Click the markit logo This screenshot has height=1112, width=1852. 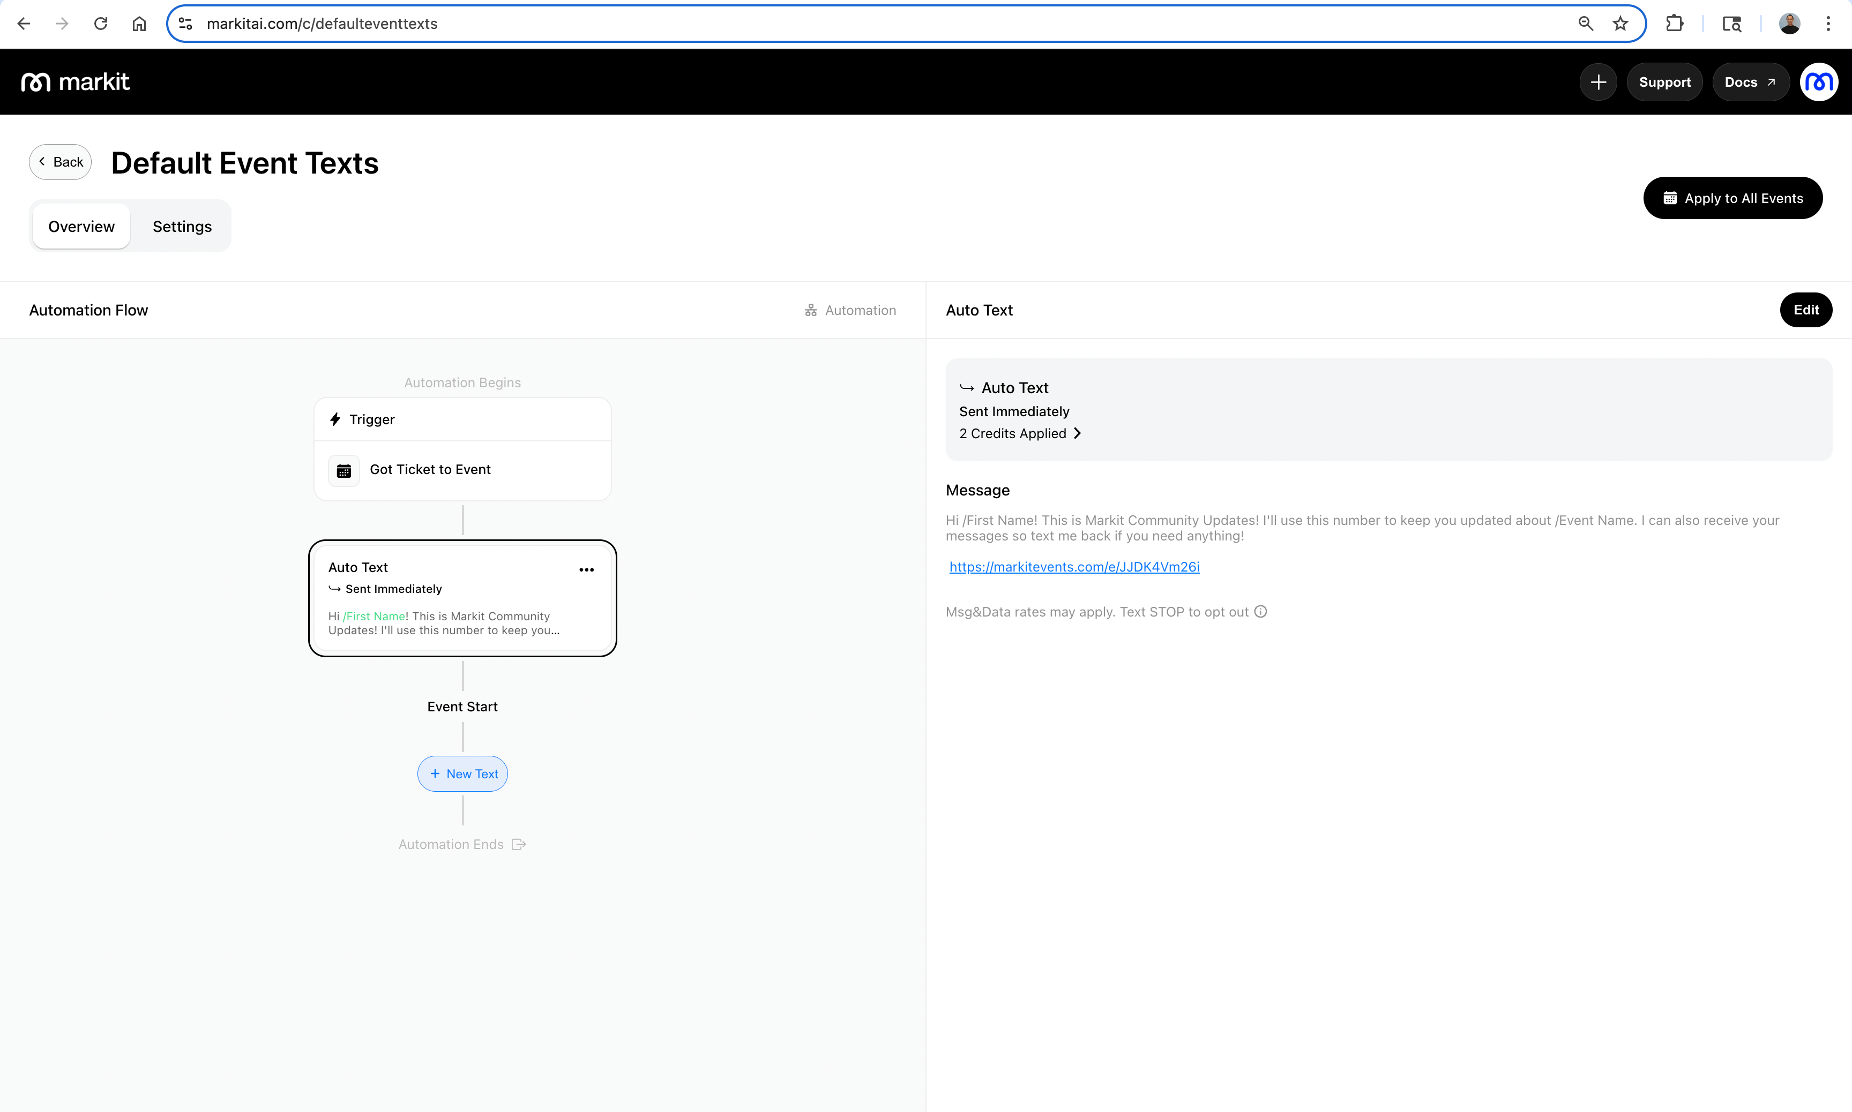coord(75,81)
